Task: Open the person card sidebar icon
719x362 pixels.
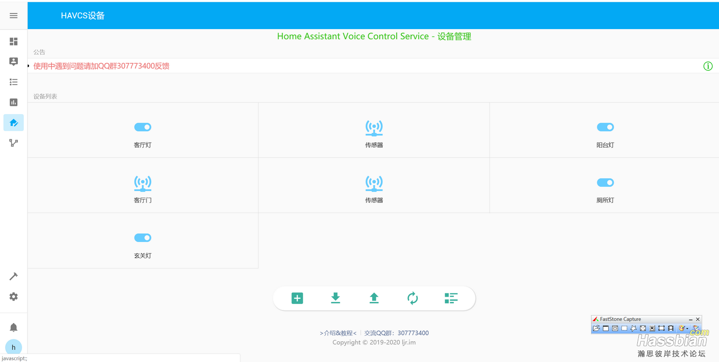Action: (x=14, y=62)
